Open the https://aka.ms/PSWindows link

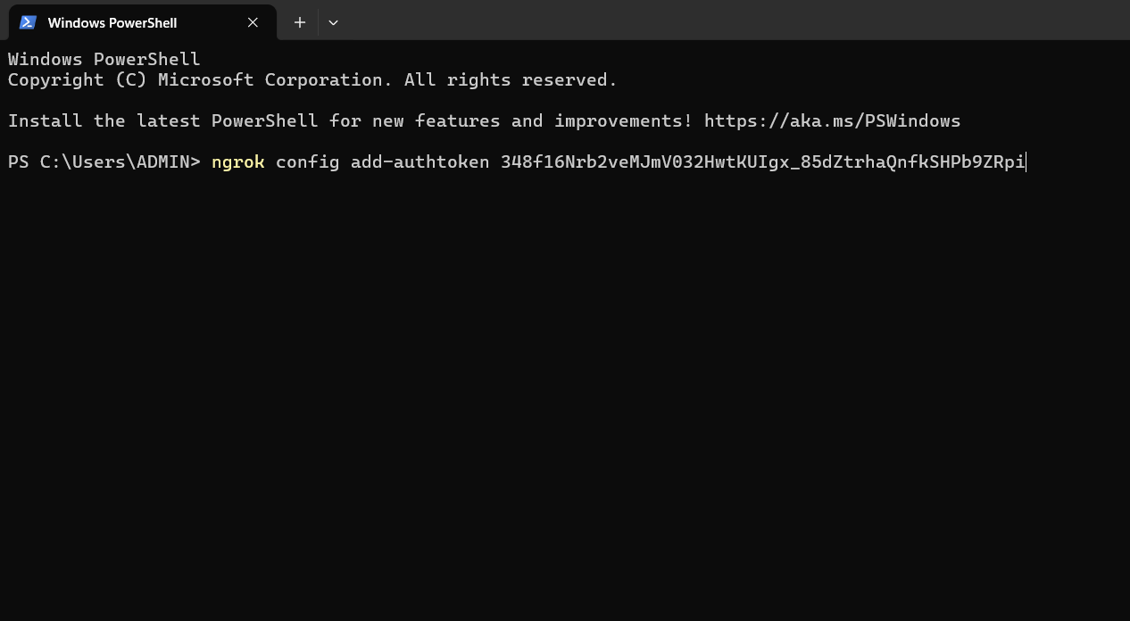[832, 120]
